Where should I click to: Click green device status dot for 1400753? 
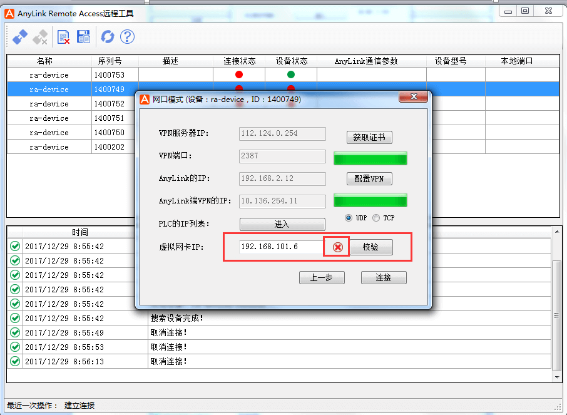click(291, 74)
